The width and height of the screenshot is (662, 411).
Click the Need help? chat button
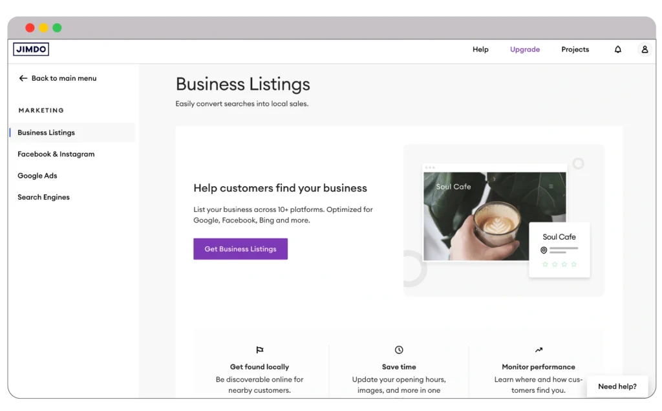617,386
